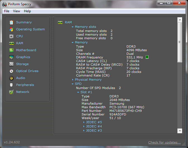Click the Optical Drives disc icon
This screenshot has height=148, width=188.
(11, 71)
